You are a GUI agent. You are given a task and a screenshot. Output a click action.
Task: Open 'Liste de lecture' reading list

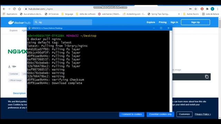pos(210,14)
